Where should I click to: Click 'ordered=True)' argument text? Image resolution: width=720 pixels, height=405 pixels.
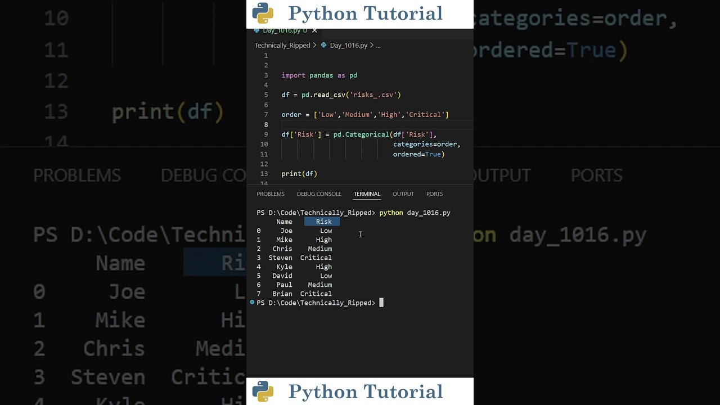pos(419,154)
